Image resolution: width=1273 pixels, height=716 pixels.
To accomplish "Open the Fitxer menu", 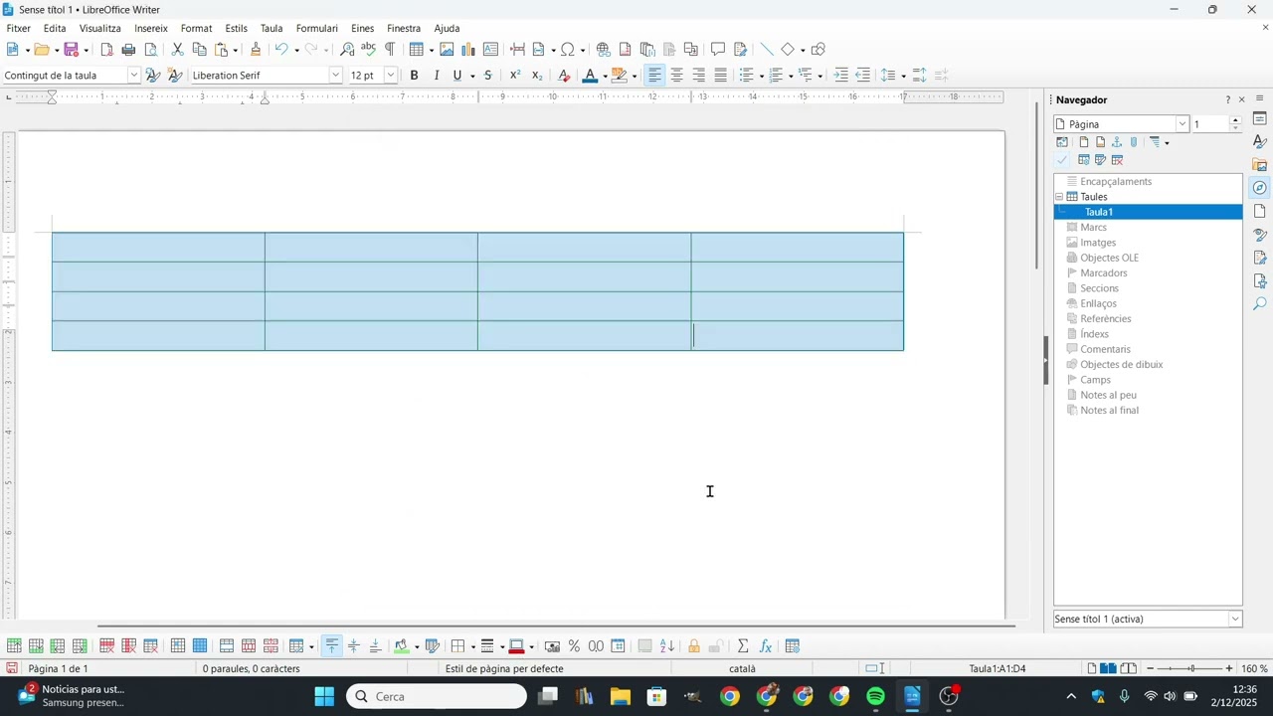I will (19, 29).
